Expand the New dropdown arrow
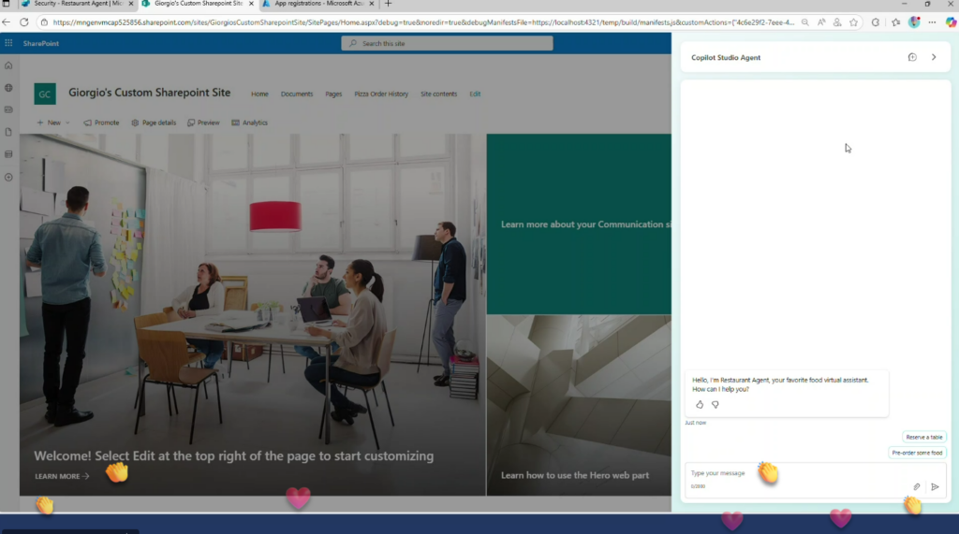This screenshot has width=959, height=534. [x=67, y=123]
